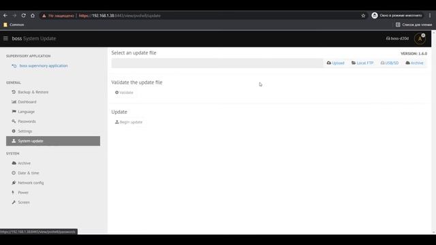Click the Date & time clock icon

coord(14,173)
